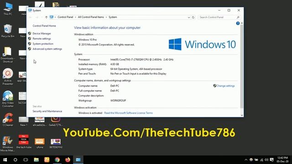
Task: Click the Back navigation arrow
Action: click(x=31, y=17)
